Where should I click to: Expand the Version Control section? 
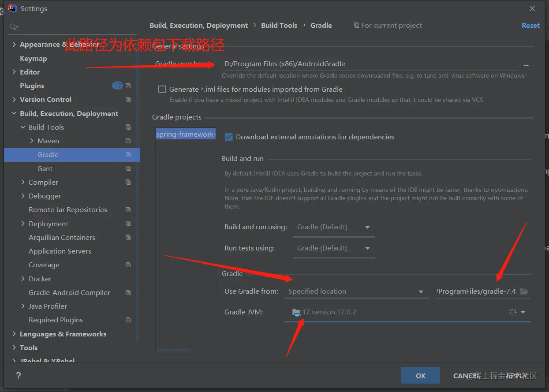(x=14, y=100)
